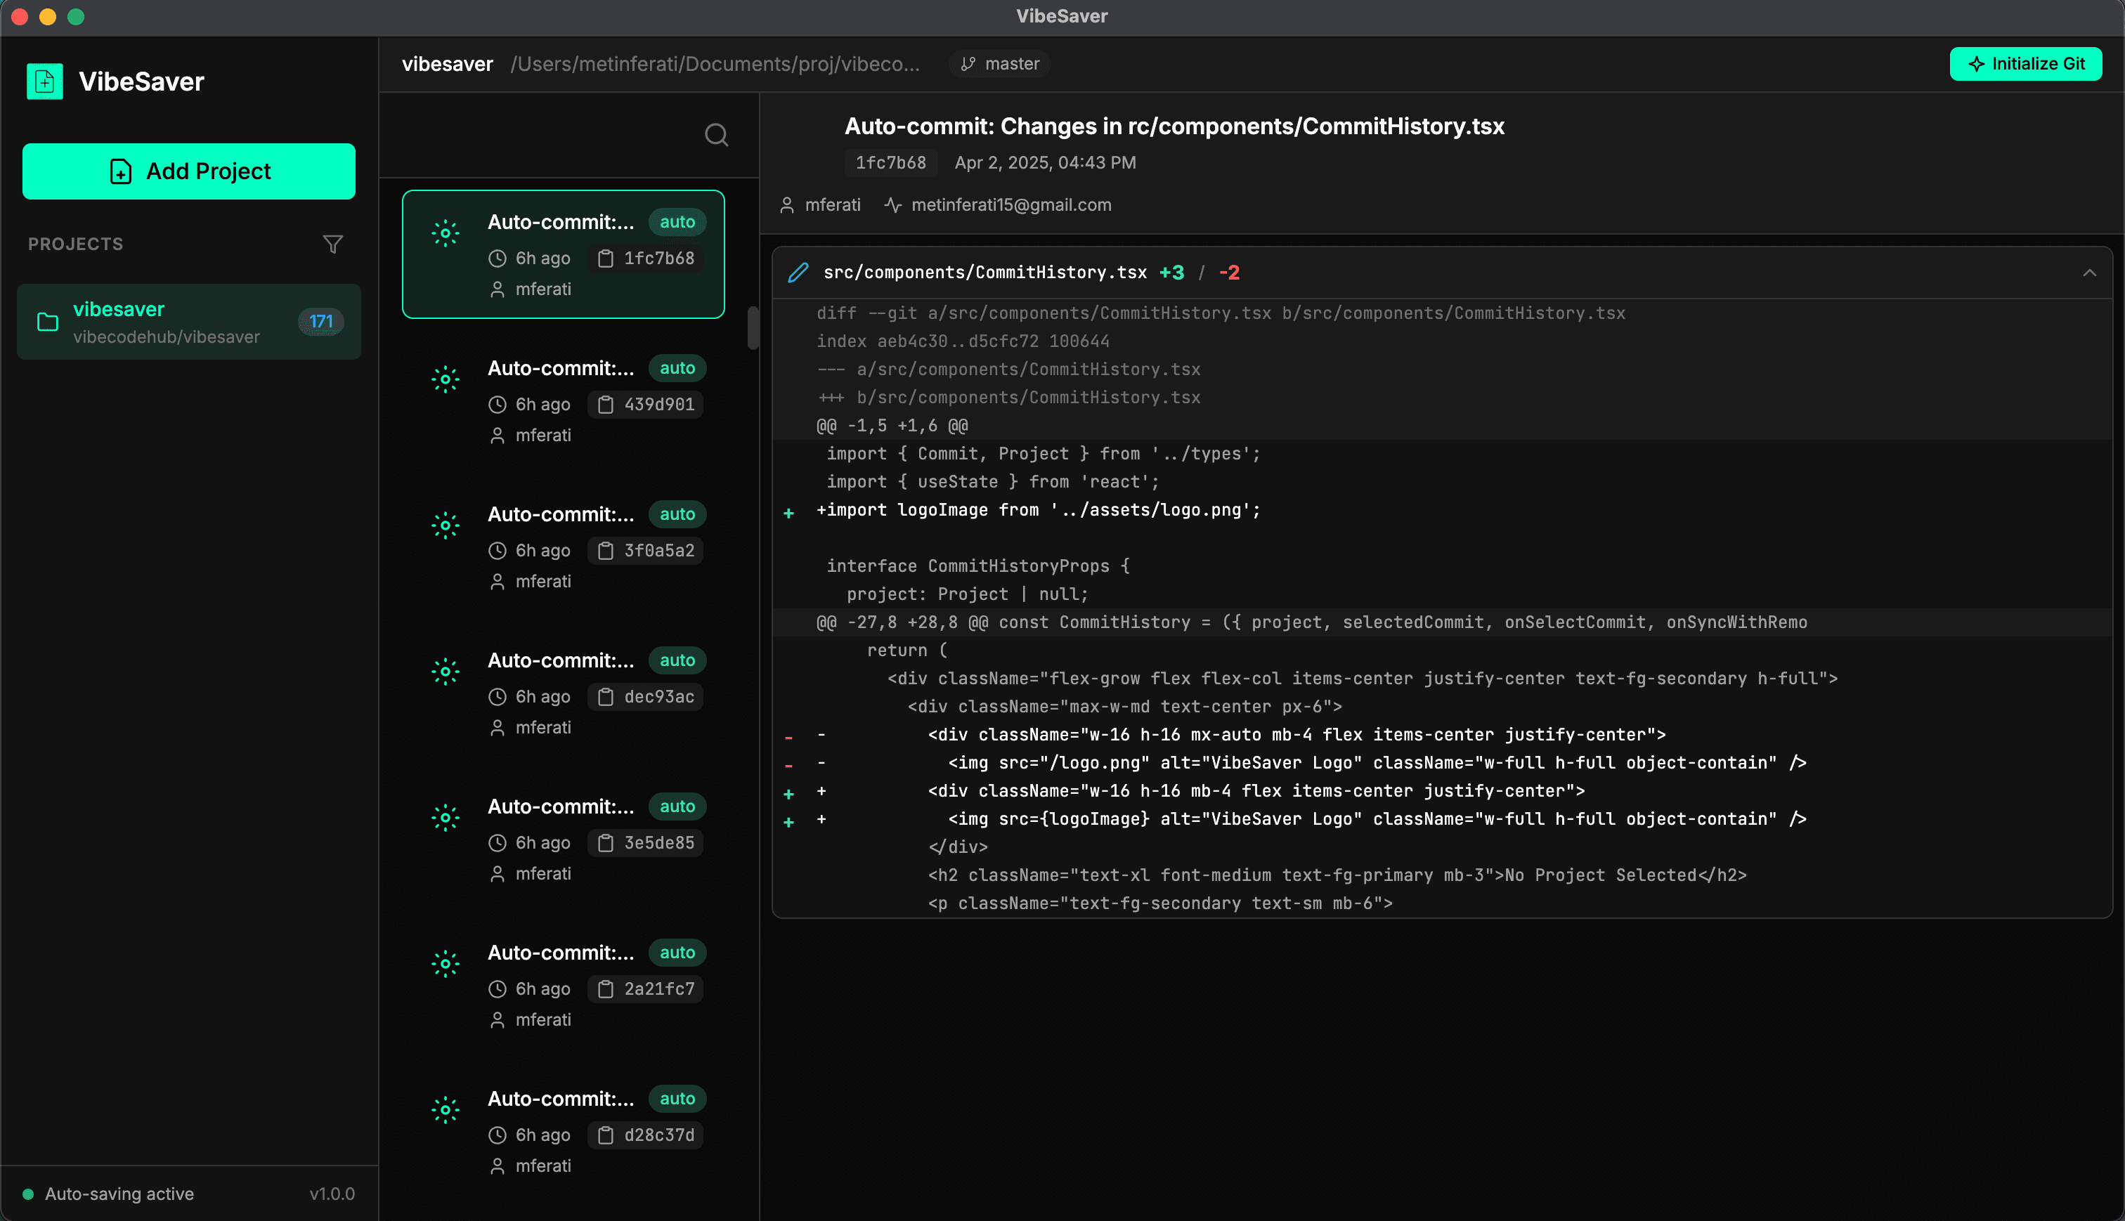
Task: Click the sun icon on commit 3f0a5a2
Action: pyautogui.click(x=446, y=525)
